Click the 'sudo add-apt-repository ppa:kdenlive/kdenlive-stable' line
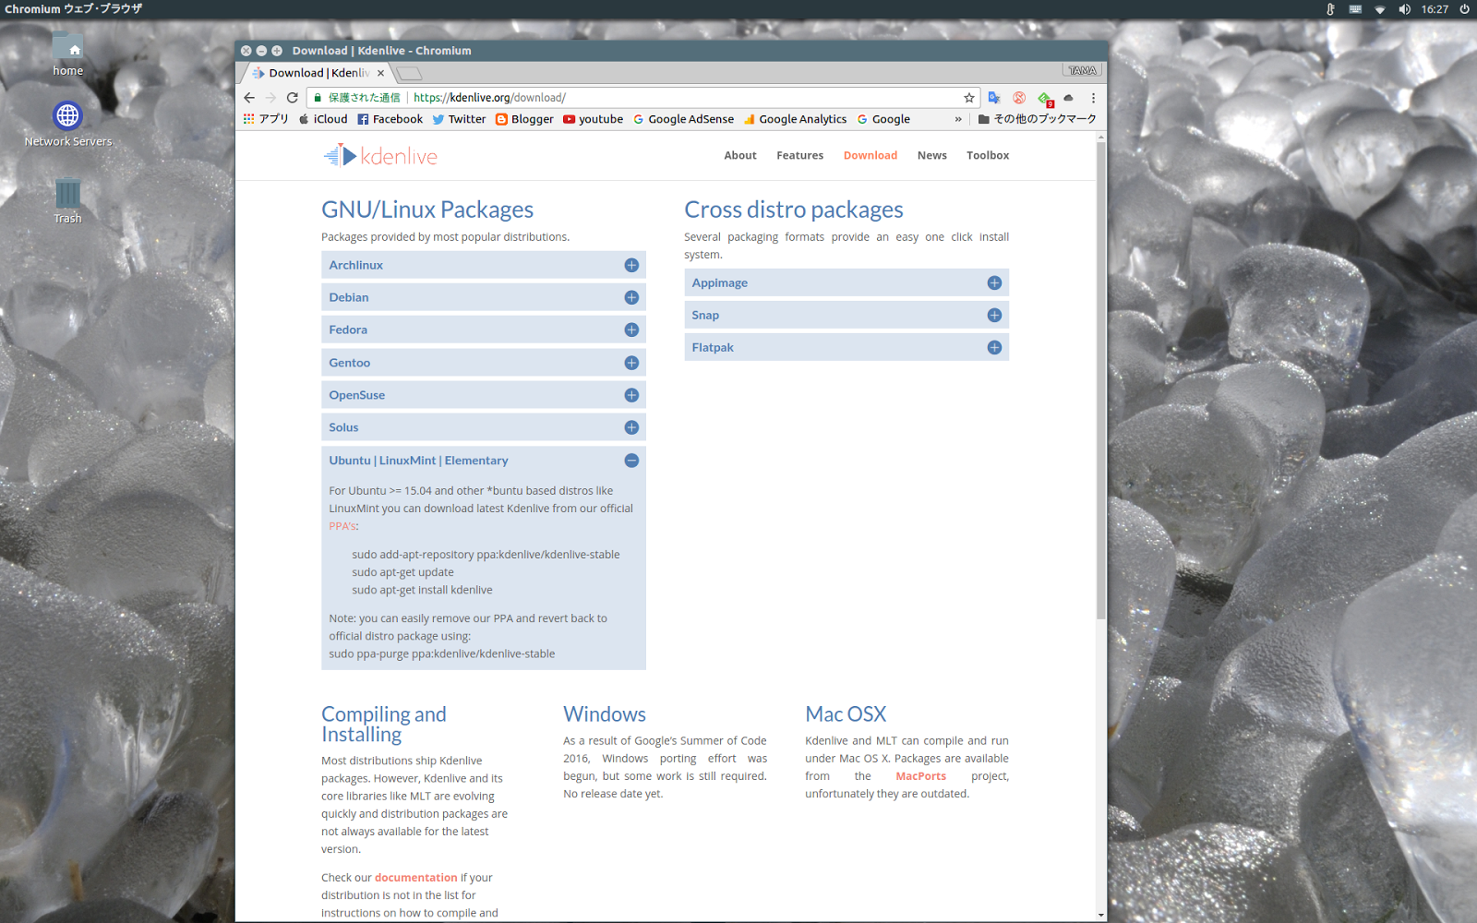The width and height of the screenshot is (1477, 923). (486, 555)
